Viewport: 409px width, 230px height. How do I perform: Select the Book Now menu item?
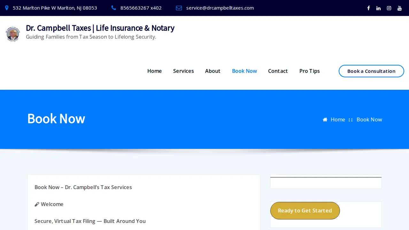coord(244,71)
